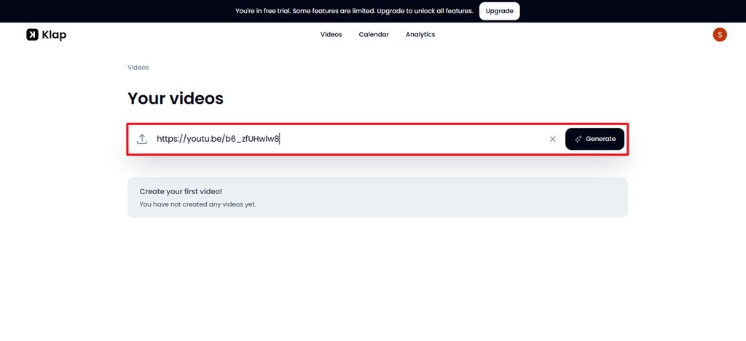
Task: Click the youtu.be URL text in field
Action: coord(218,139)
